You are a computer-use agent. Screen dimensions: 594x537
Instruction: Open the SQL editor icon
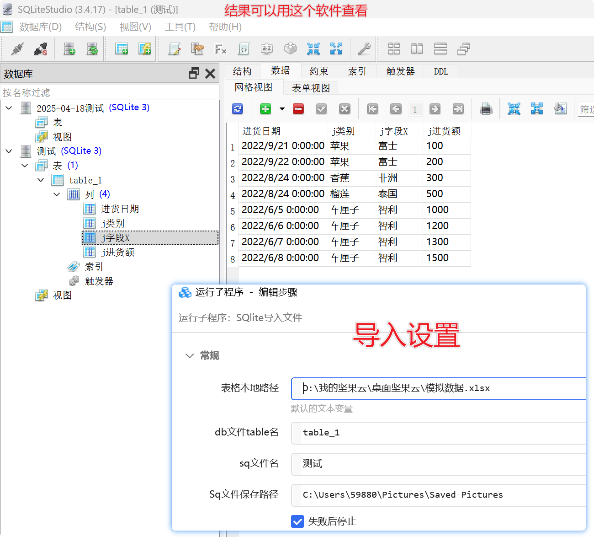175,49
